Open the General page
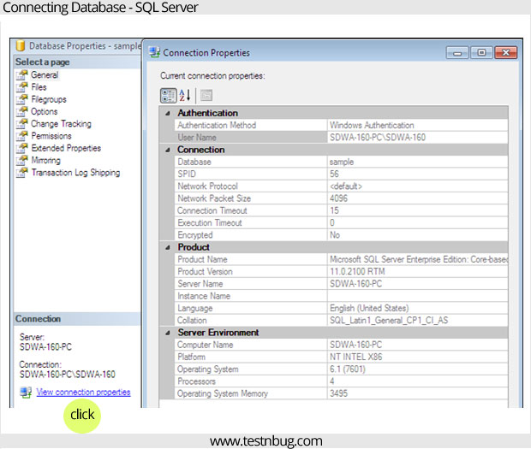Viewport: 531px width, 449px height. pyautogui.click(x=45, y=74)
